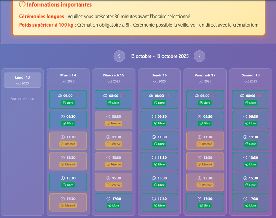This screenshot has height=218, width=276.
Task: Click the date range 13 octobre - 19 octobre 2025
Action: point(159,56)
